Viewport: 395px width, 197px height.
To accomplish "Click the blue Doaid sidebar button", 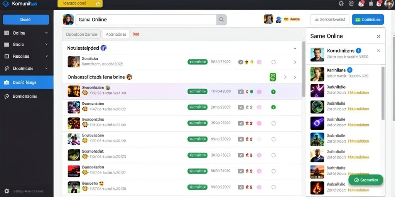I will 26,20.
